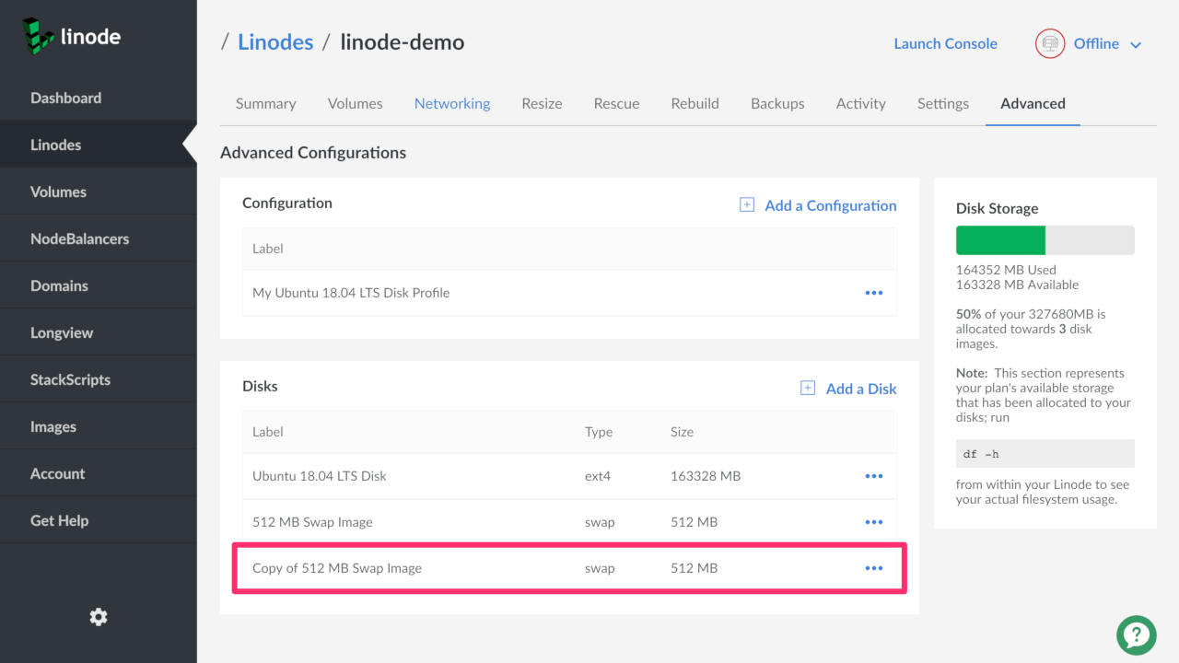The height and width of the screenshot is (663, 1179).
Task: Launch the console for linode-demo
Action: (x=945, y=43)
